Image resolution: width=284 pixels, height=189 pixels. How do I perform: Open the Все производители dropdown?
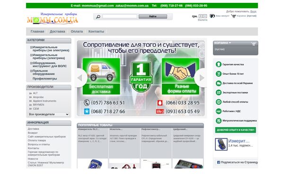[x=49, y=114]
